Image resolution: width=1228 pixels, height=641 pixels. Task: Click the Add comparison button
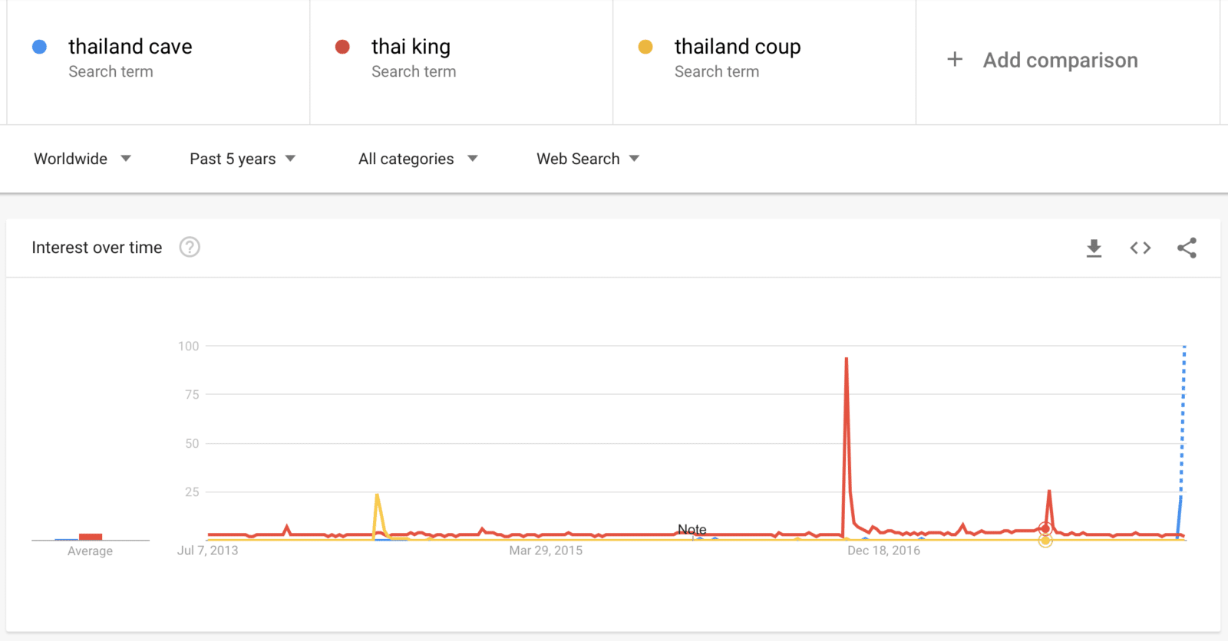[x=1060, y=61]
